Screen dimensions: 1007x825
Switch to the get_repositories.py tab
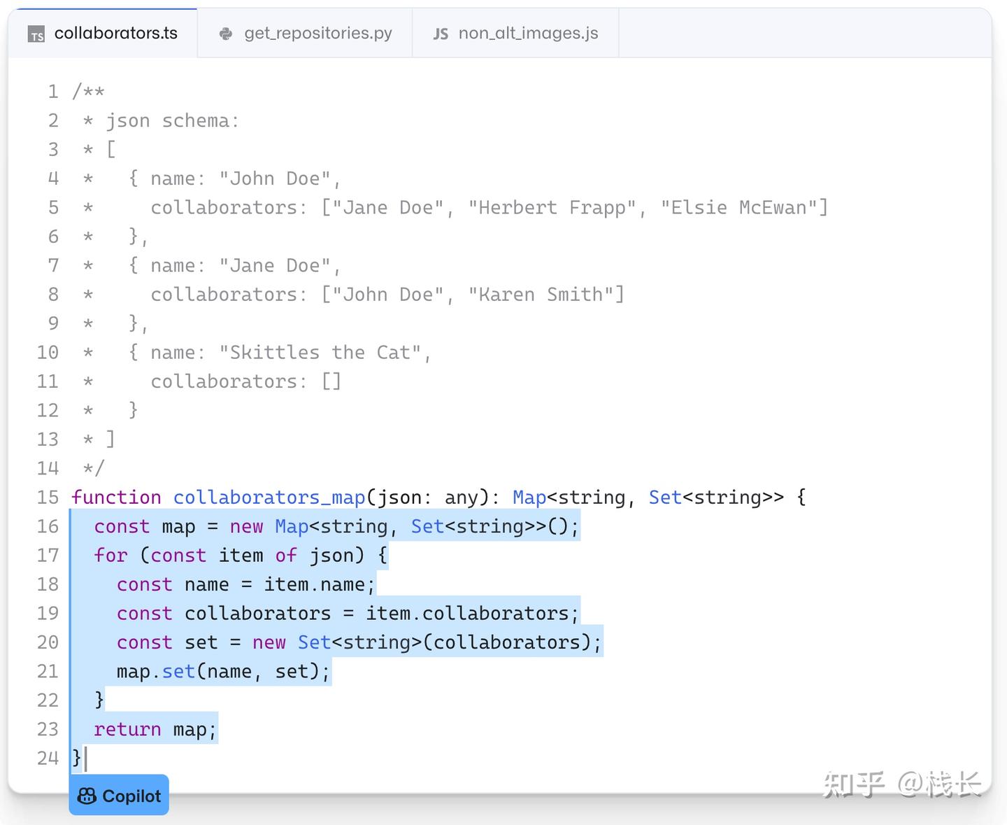pos(318,33)
